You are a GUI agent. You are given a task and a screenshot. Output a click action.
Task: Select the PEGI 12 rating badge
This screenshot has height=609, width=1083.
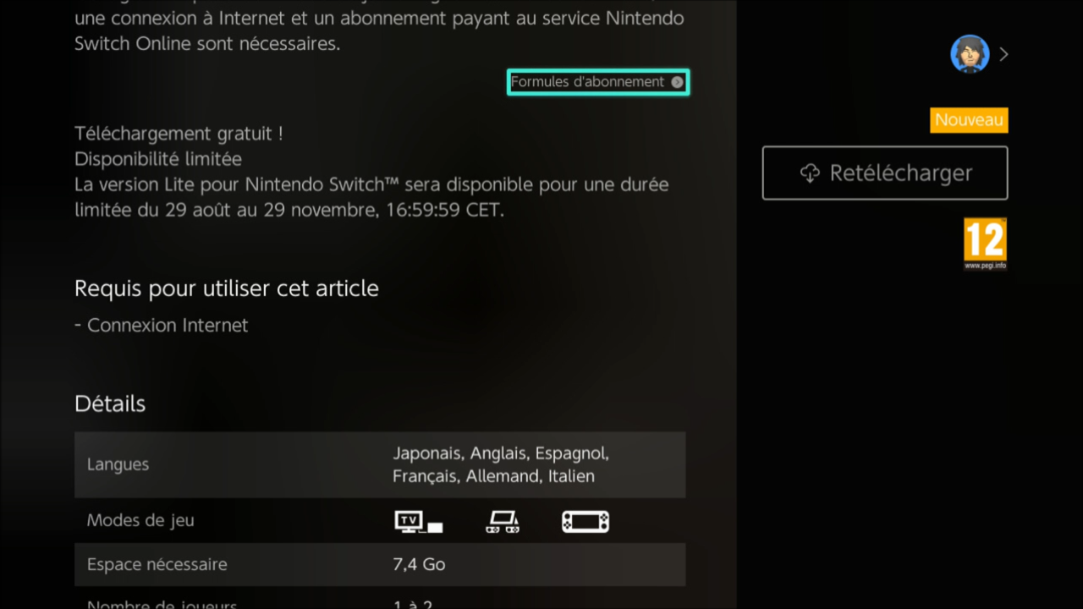(986, 244)
